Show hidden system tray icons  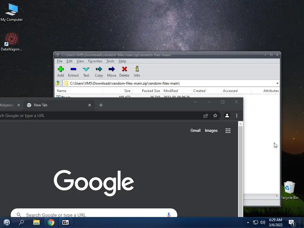tap(248, 222)
